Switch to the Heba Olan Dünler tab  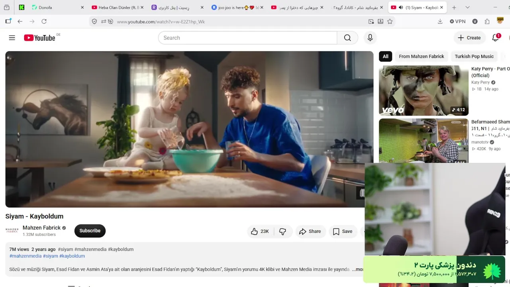point(118,8)
